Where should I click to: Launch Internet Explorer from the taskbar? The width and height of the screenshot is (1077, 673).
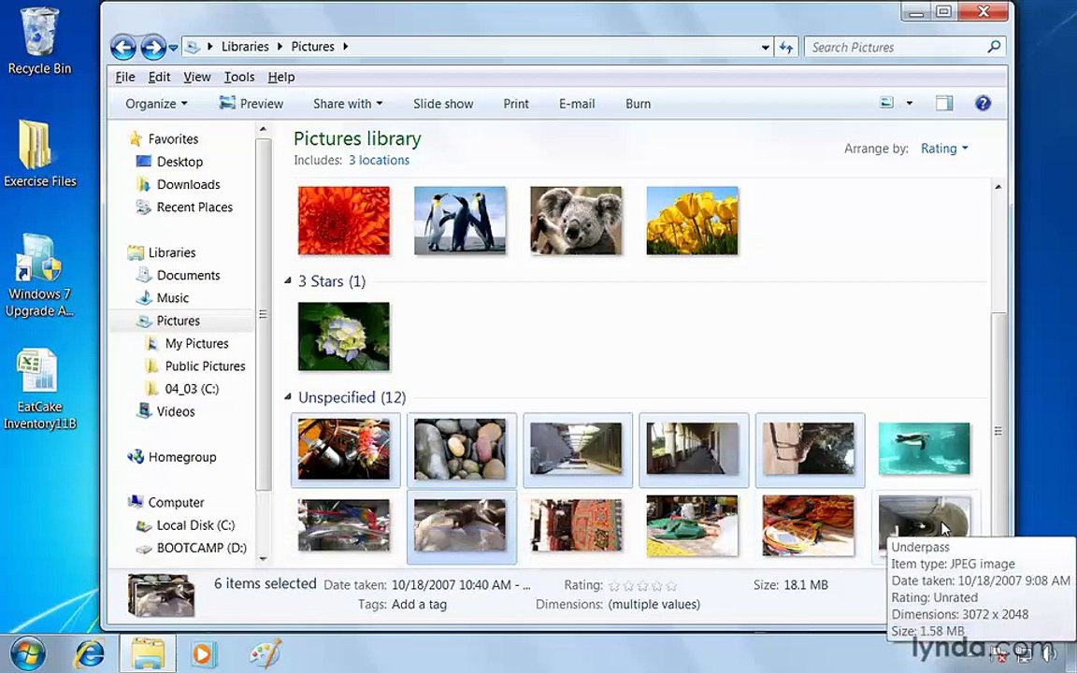(90, 653)
